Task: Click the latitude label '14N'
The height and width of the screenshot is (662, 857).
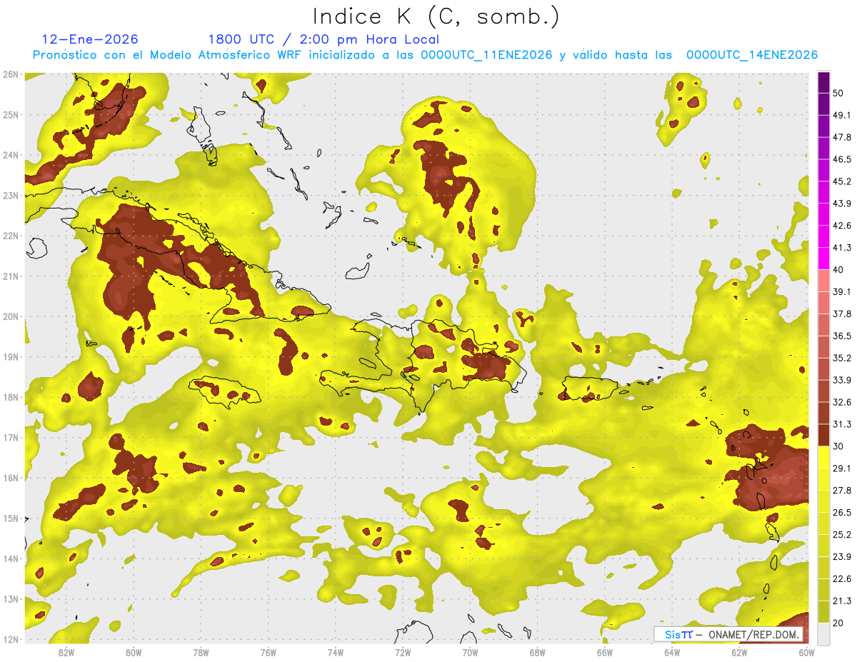Action: point(10,558)
